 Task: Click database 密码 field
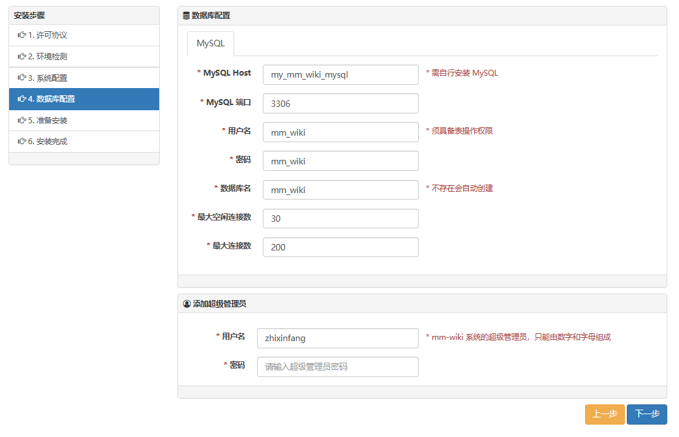click(x=340, y=160)
